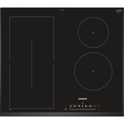Tap the timer clock icon
The width and height of the screenshot is (124, 124).
tap(95, 106)
